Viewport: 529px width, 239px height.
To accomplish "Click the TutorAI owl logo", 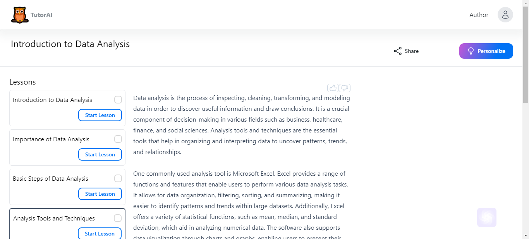I will point(20,15).
